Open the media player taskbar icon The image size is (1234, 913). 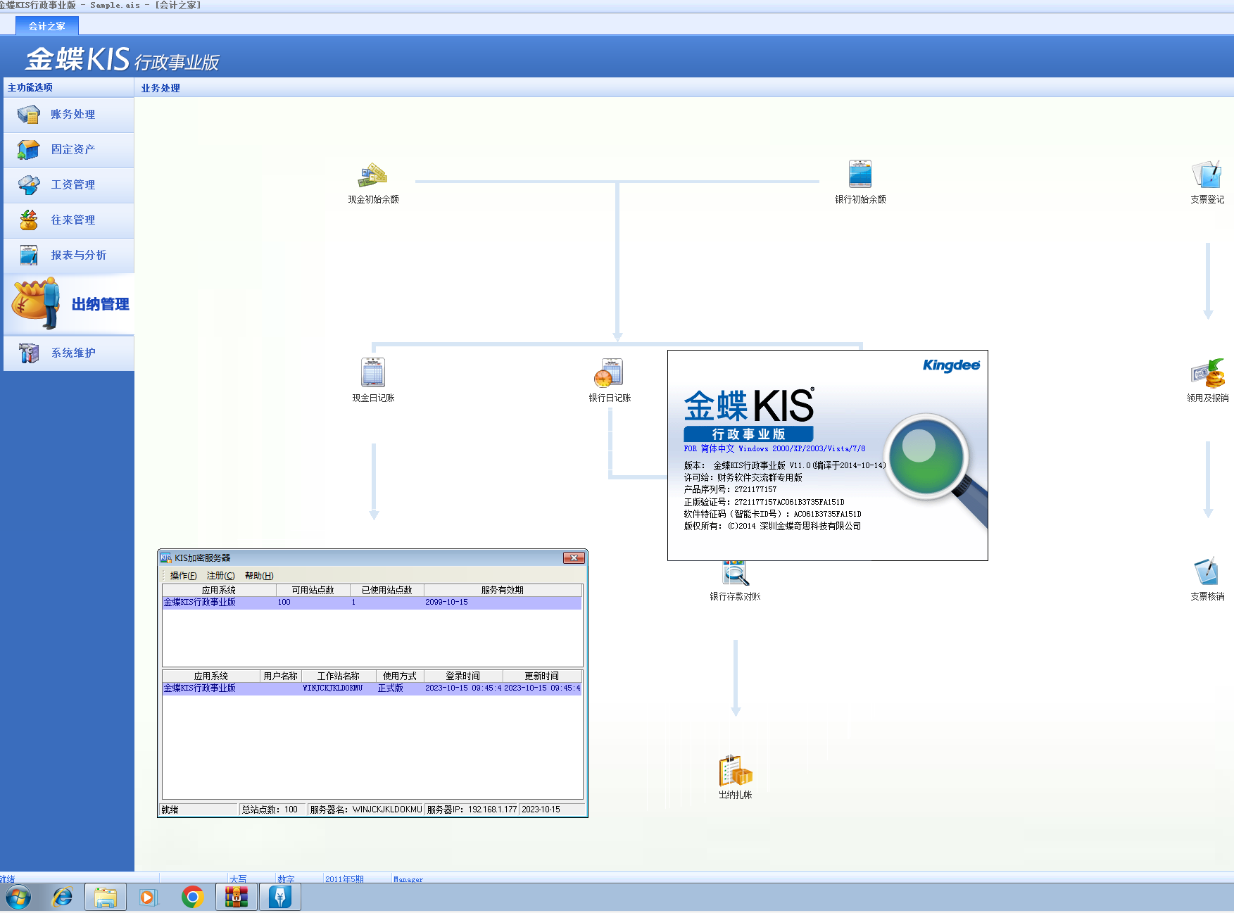[x=149, y=898]
